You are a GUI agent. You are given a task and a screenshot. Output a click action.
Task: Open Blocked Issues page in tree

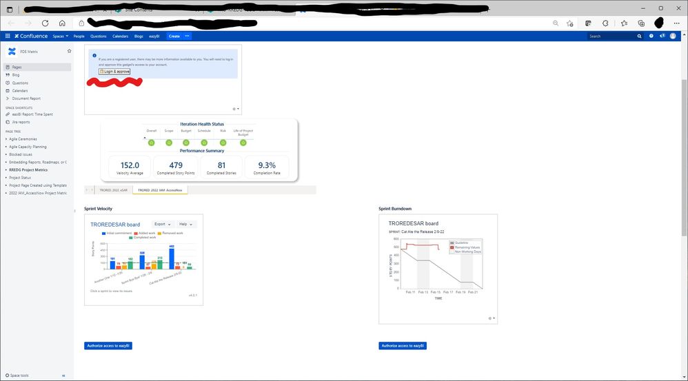(21, 154)
